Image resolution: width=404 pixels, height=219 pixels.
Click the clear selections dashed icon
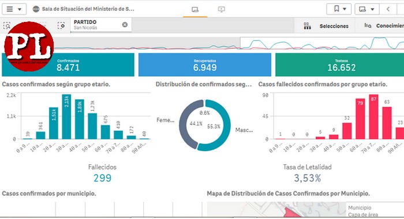[61, 25]
